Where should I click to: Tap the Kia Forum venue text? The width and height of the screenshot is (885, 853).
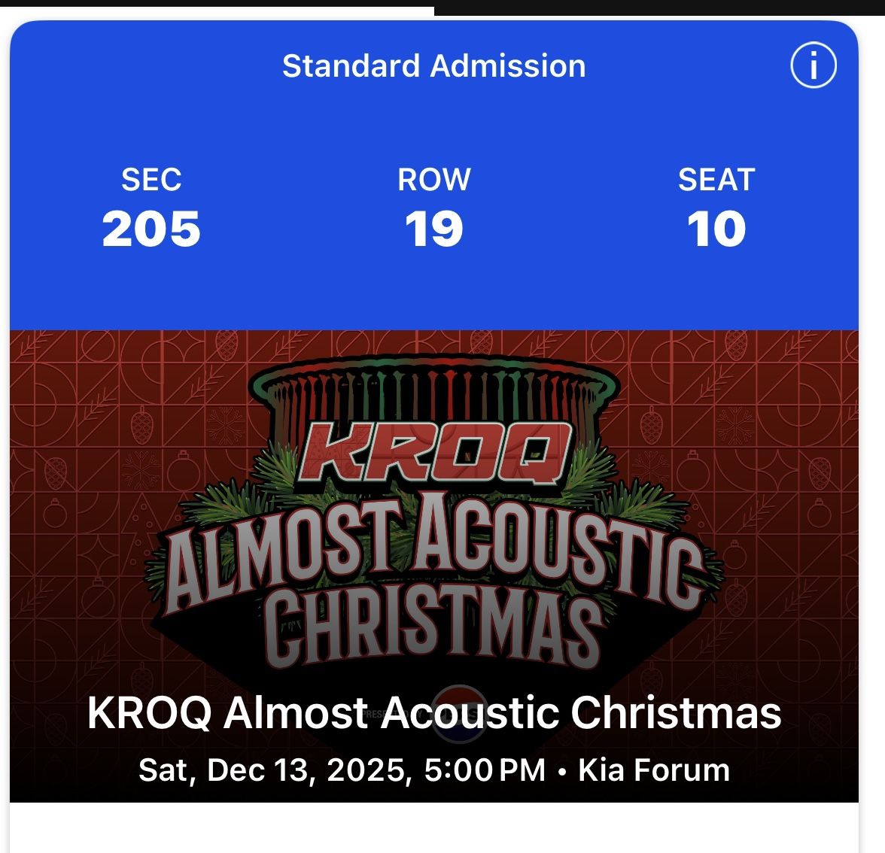[x=652, y=769]
